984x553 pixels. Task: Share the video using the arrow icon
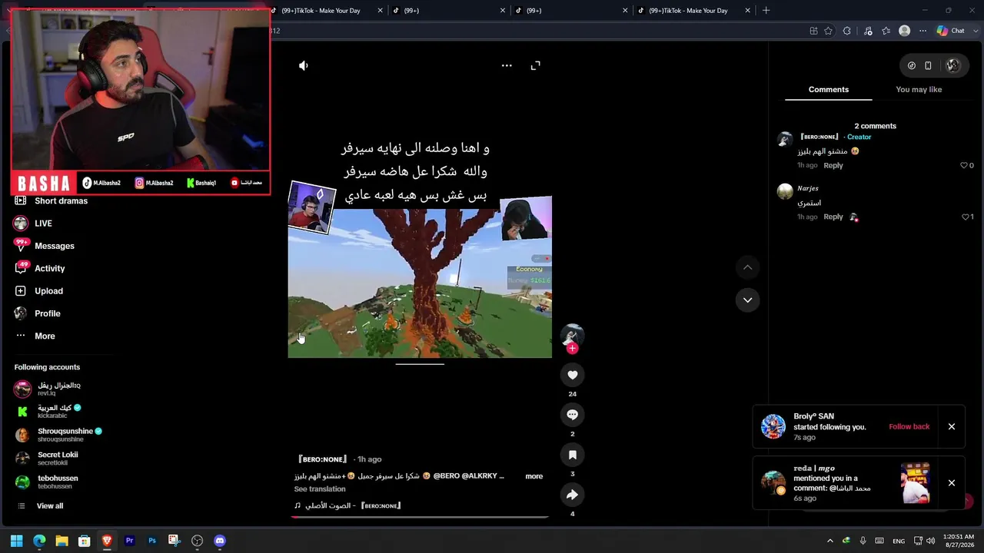click(x=572, y=495)
